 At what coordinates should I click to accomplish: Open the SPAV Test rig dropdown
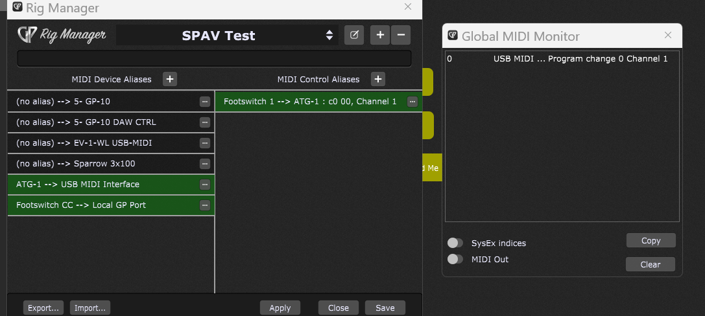pyautogui.click(x=227, y=35)
